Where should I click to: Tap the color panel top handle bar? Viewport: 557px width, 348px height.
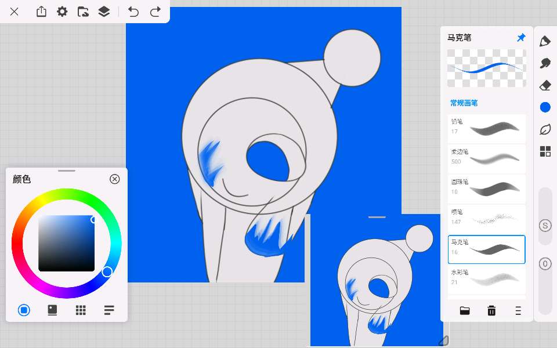click(66, 171)
